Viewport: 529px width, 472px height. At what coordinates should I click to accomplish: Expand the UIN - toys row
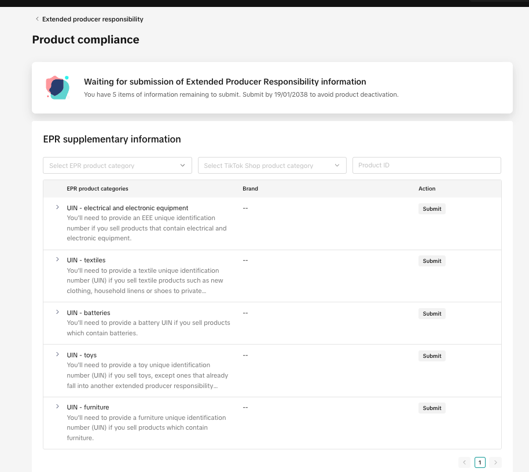point(57,354)
